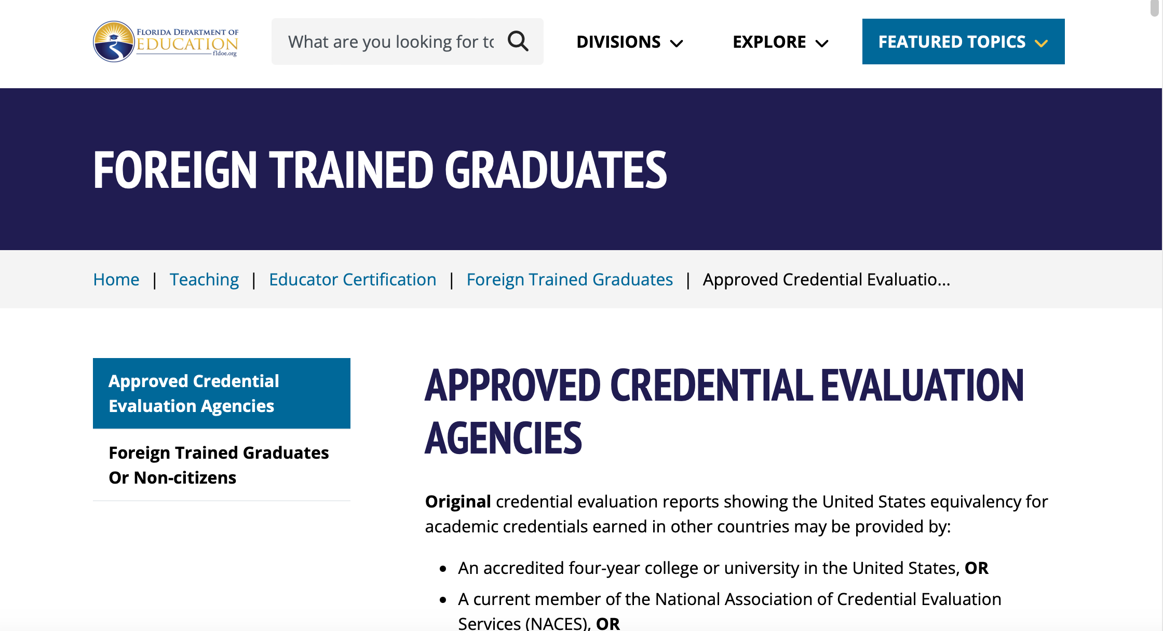Click the page vertical scrollbar thumb

pos(1154,7)
